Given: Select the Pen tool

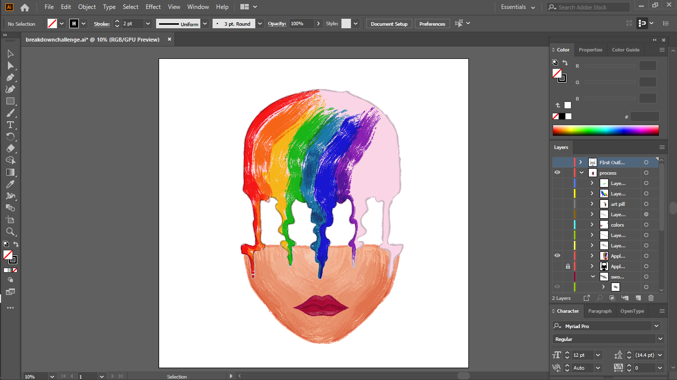Looking at the screenshot, I should pyautogui.click(x=10, y=77).
